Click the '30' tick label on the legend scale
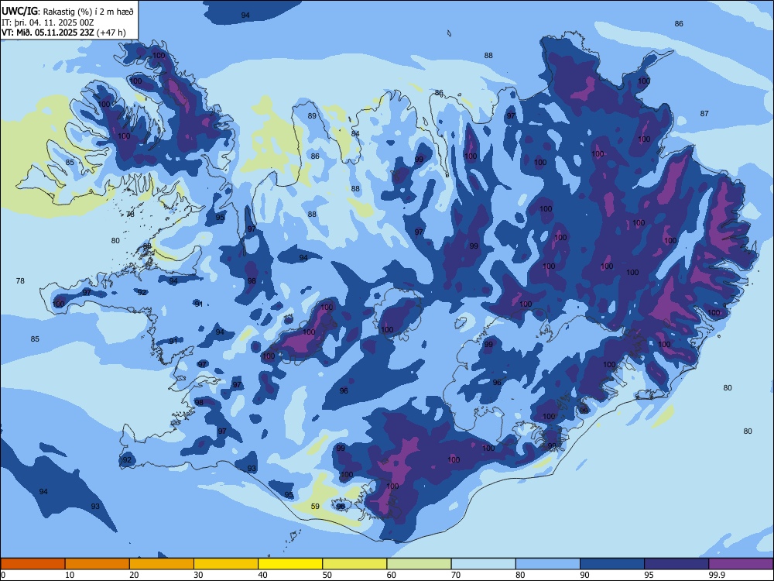The width and height of the screenshot is (774, 581). click(x=198, y=575)
